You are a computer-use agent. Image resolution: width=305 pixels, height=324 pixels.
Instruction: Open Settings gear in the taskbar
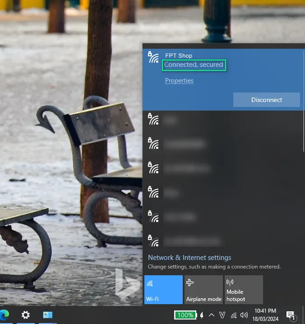coord(26,315)
